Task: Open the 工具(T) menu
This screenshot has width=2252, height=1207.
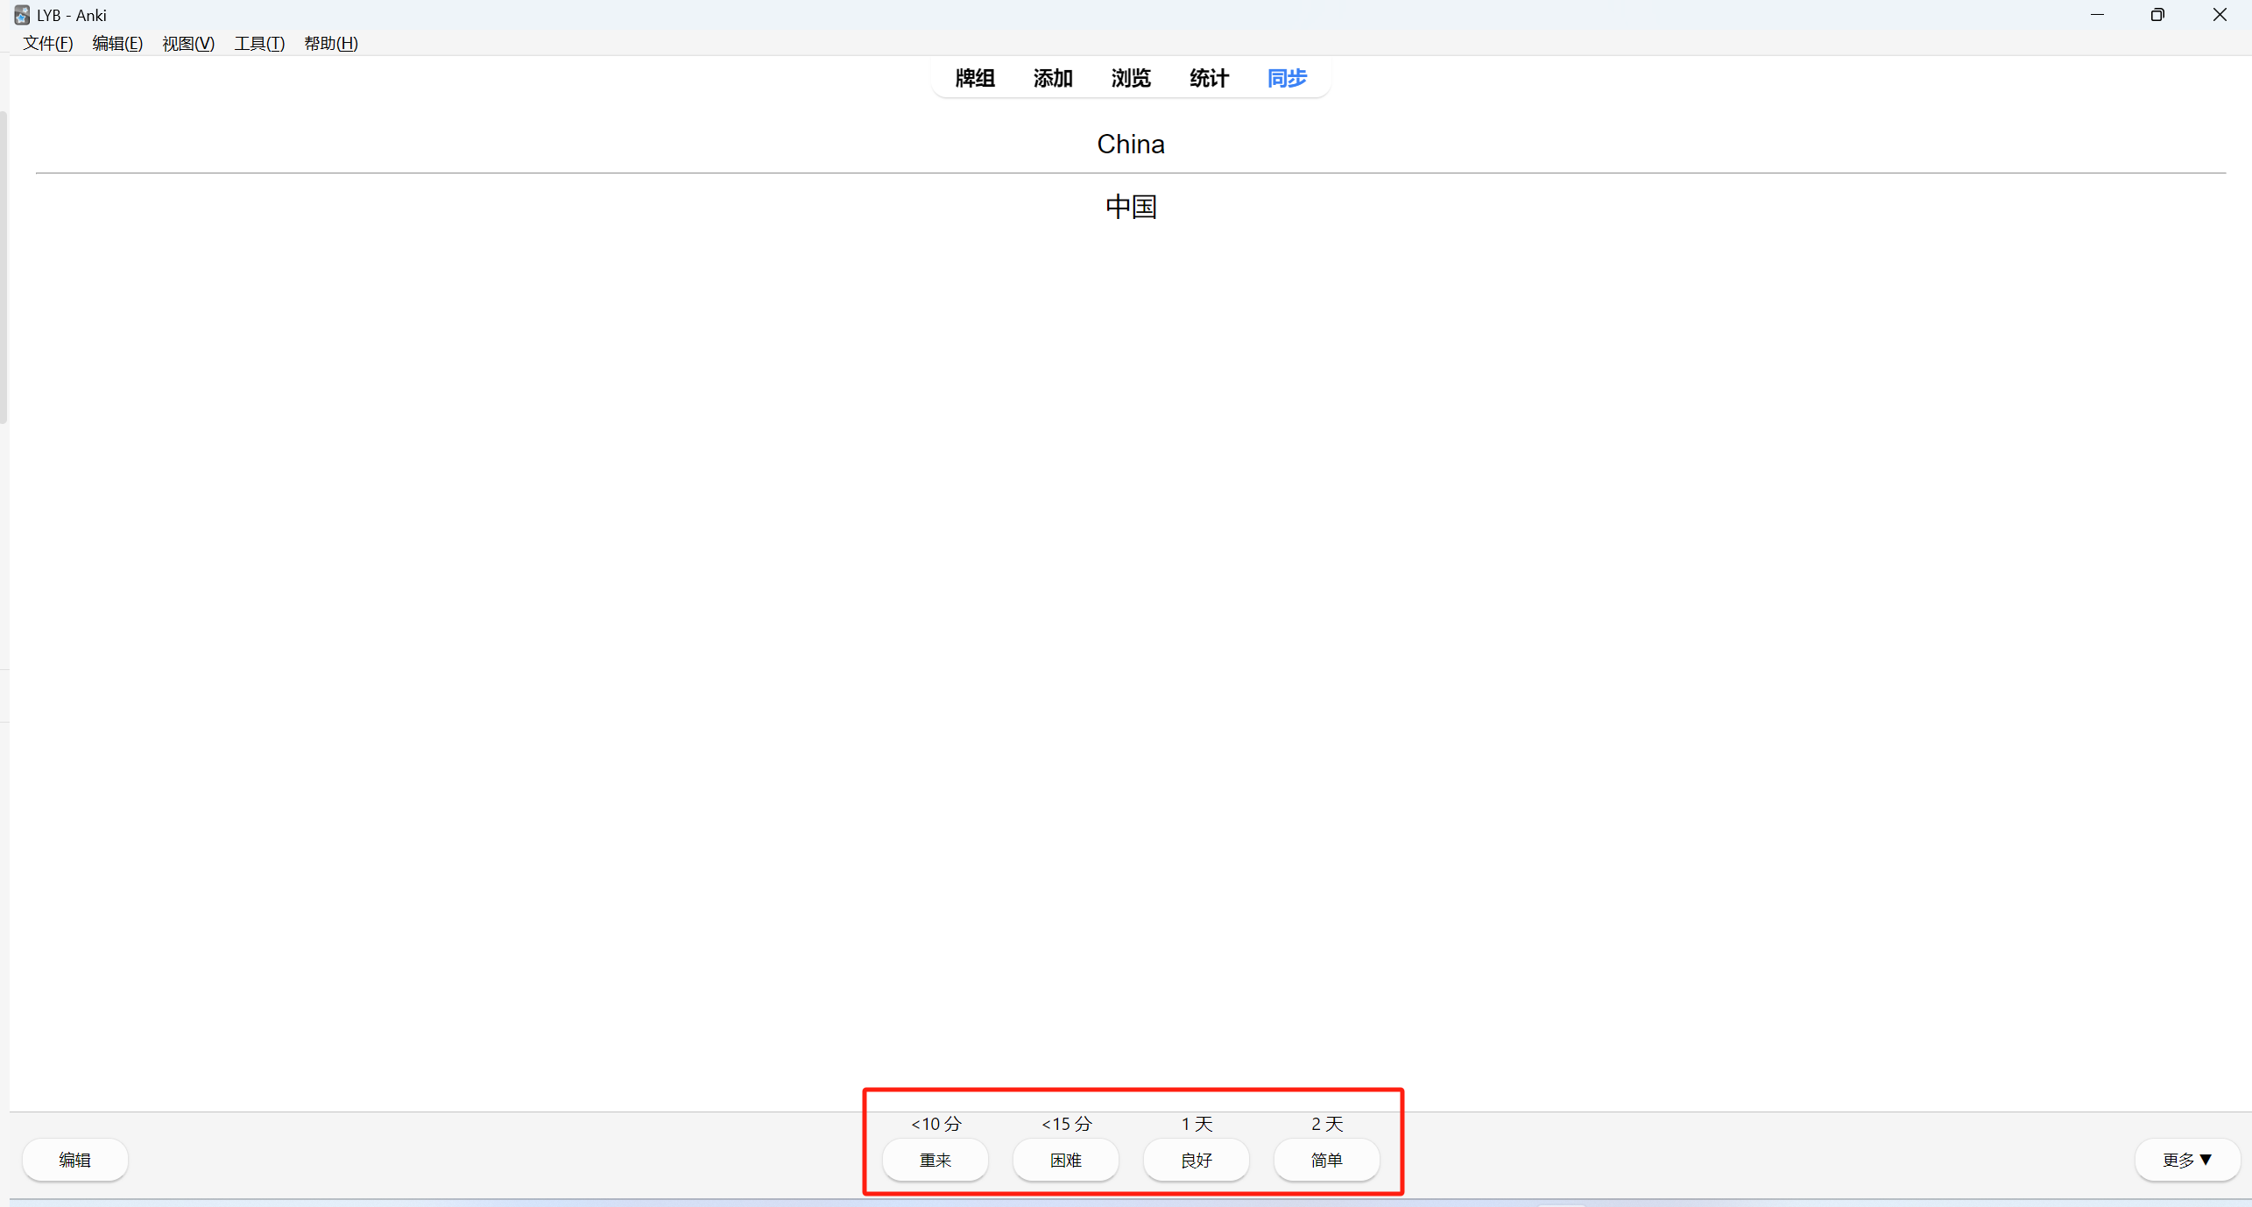Action: point(259,43)
